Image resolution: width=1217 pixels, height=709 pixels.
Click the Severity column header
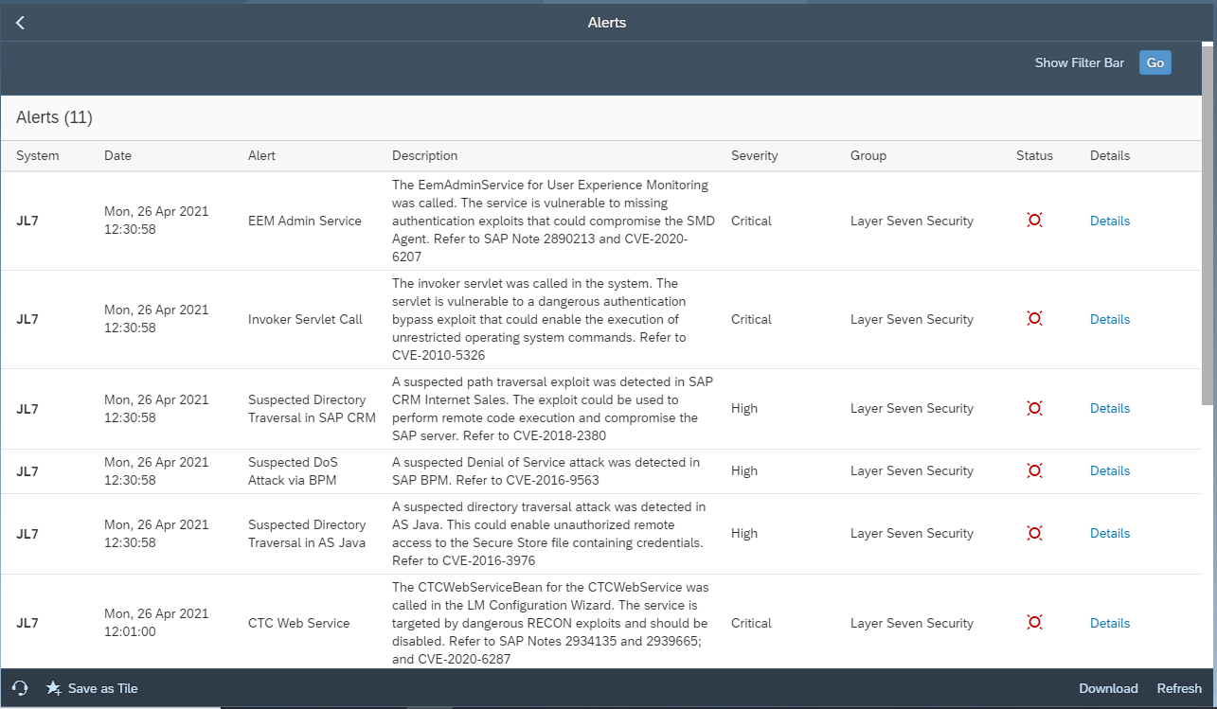pos(754,155)
